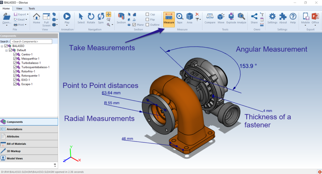Activate the Select arrow tool
The width and height of the screenshot is (322, 174).
click(81, 16)
